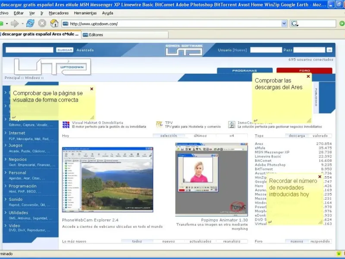Click the Windows breadcrumb link

click(x=32, y=78)
